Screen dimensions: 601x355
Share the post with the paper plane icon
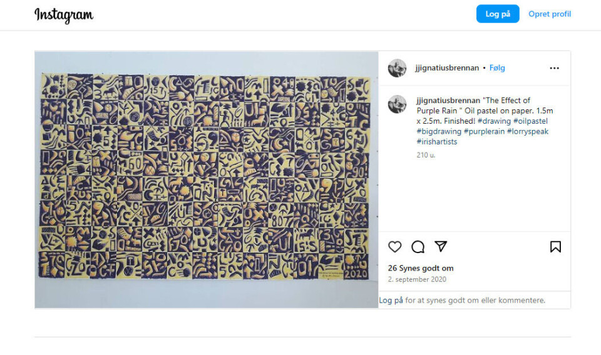tap(441, 246)
